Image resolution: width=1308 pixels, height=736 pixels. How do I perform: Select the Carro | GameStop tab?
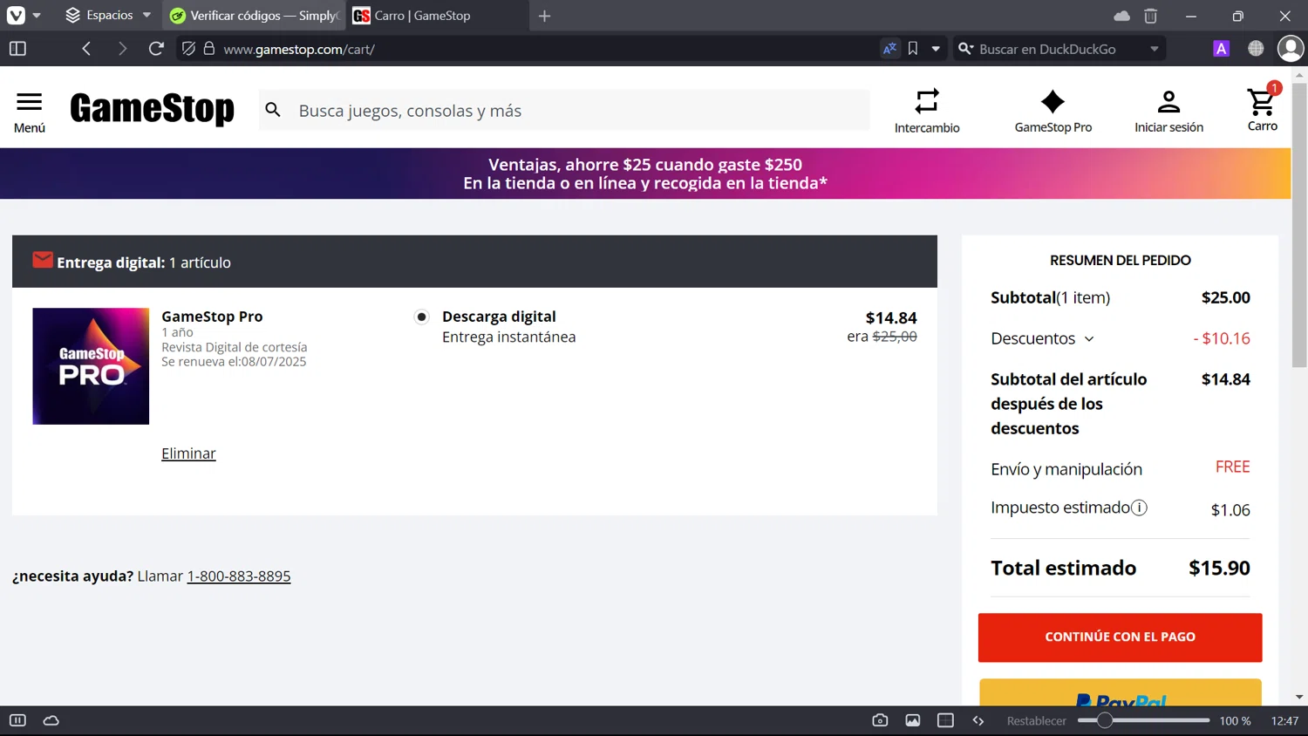[x=438, y=16]
